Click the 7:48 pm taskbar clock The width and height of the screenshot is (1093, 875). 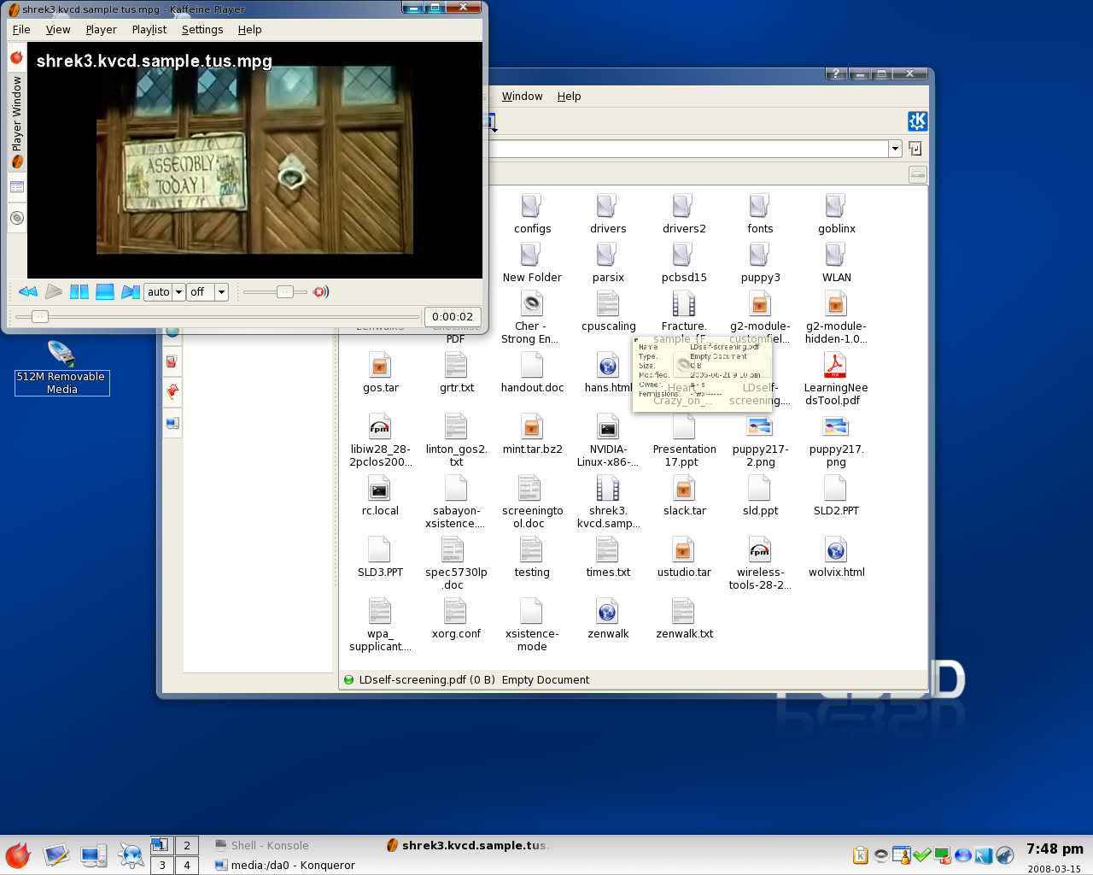pyautogui.click(x=1055, y=849)
